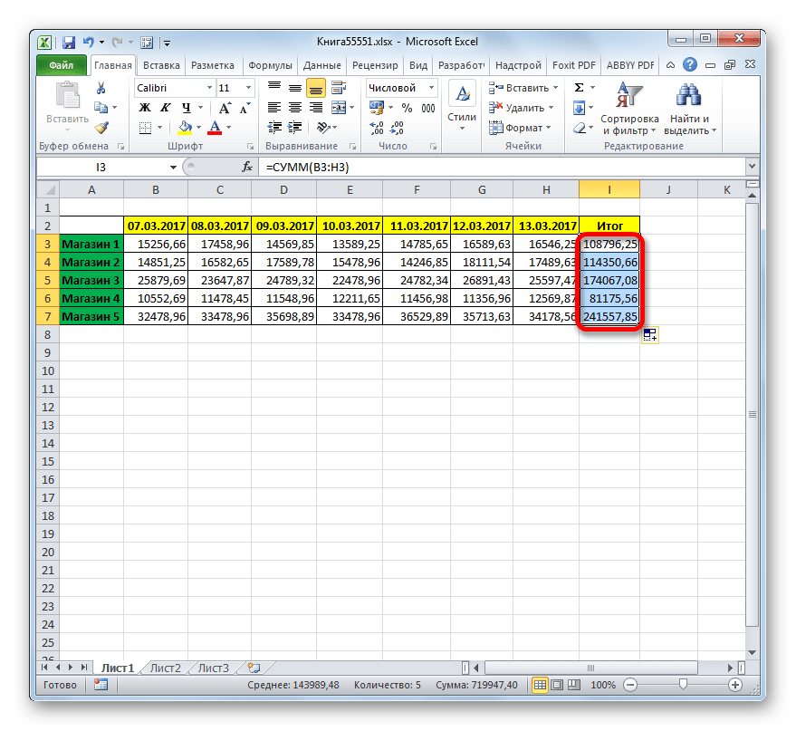Viewport: 796px width, 731px height.
Task: Click the Find and Select binoculars
Action: pos(689,108)
